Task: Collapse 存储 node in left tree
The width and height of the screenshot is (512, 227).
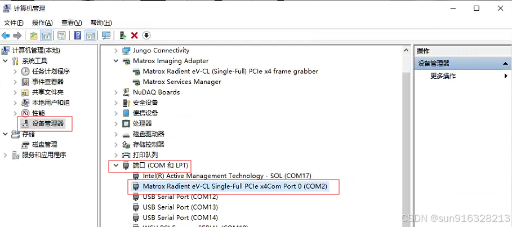Action: tap(5, 134)
